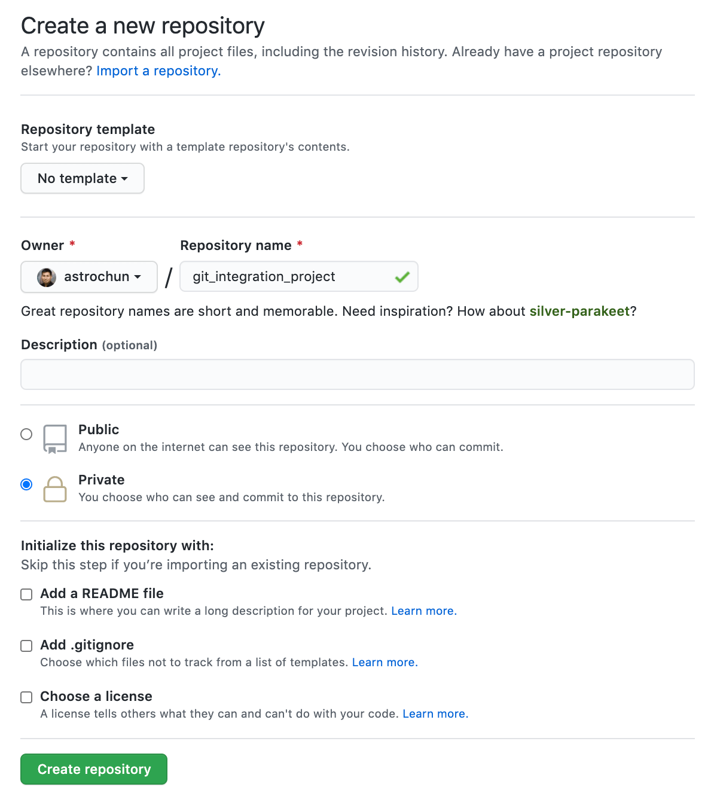Click the No template dropdown arrow
This screenshot has height=799, width=714.
[x=124, y=178]
